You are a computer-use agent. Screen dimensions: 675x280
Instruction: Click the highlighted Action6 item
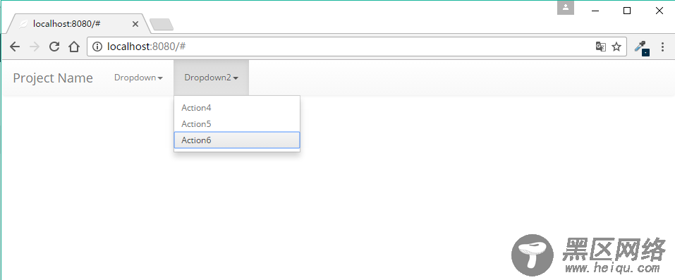tap(237, 140)
